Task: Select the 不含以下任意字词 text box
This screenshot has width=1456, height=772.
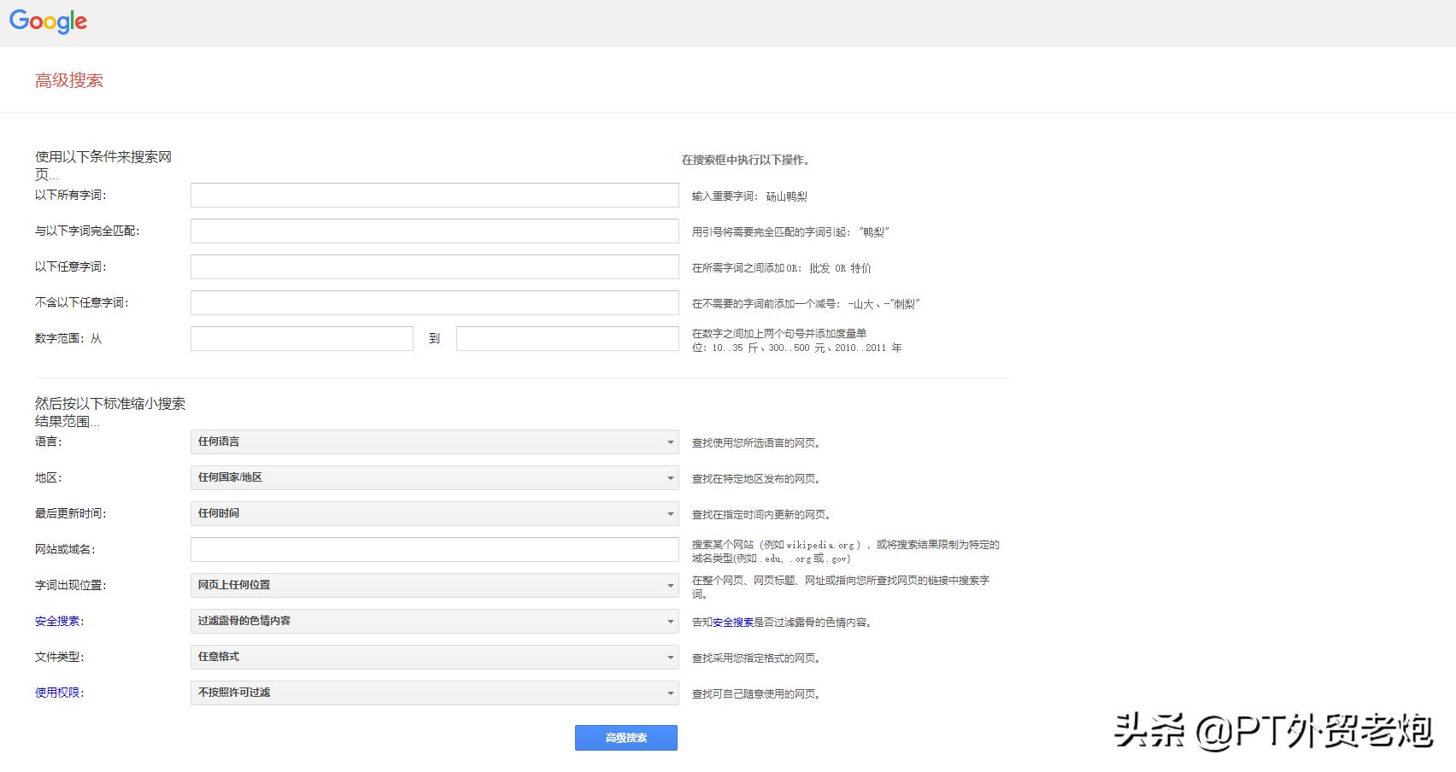Action: coord(434,302)
